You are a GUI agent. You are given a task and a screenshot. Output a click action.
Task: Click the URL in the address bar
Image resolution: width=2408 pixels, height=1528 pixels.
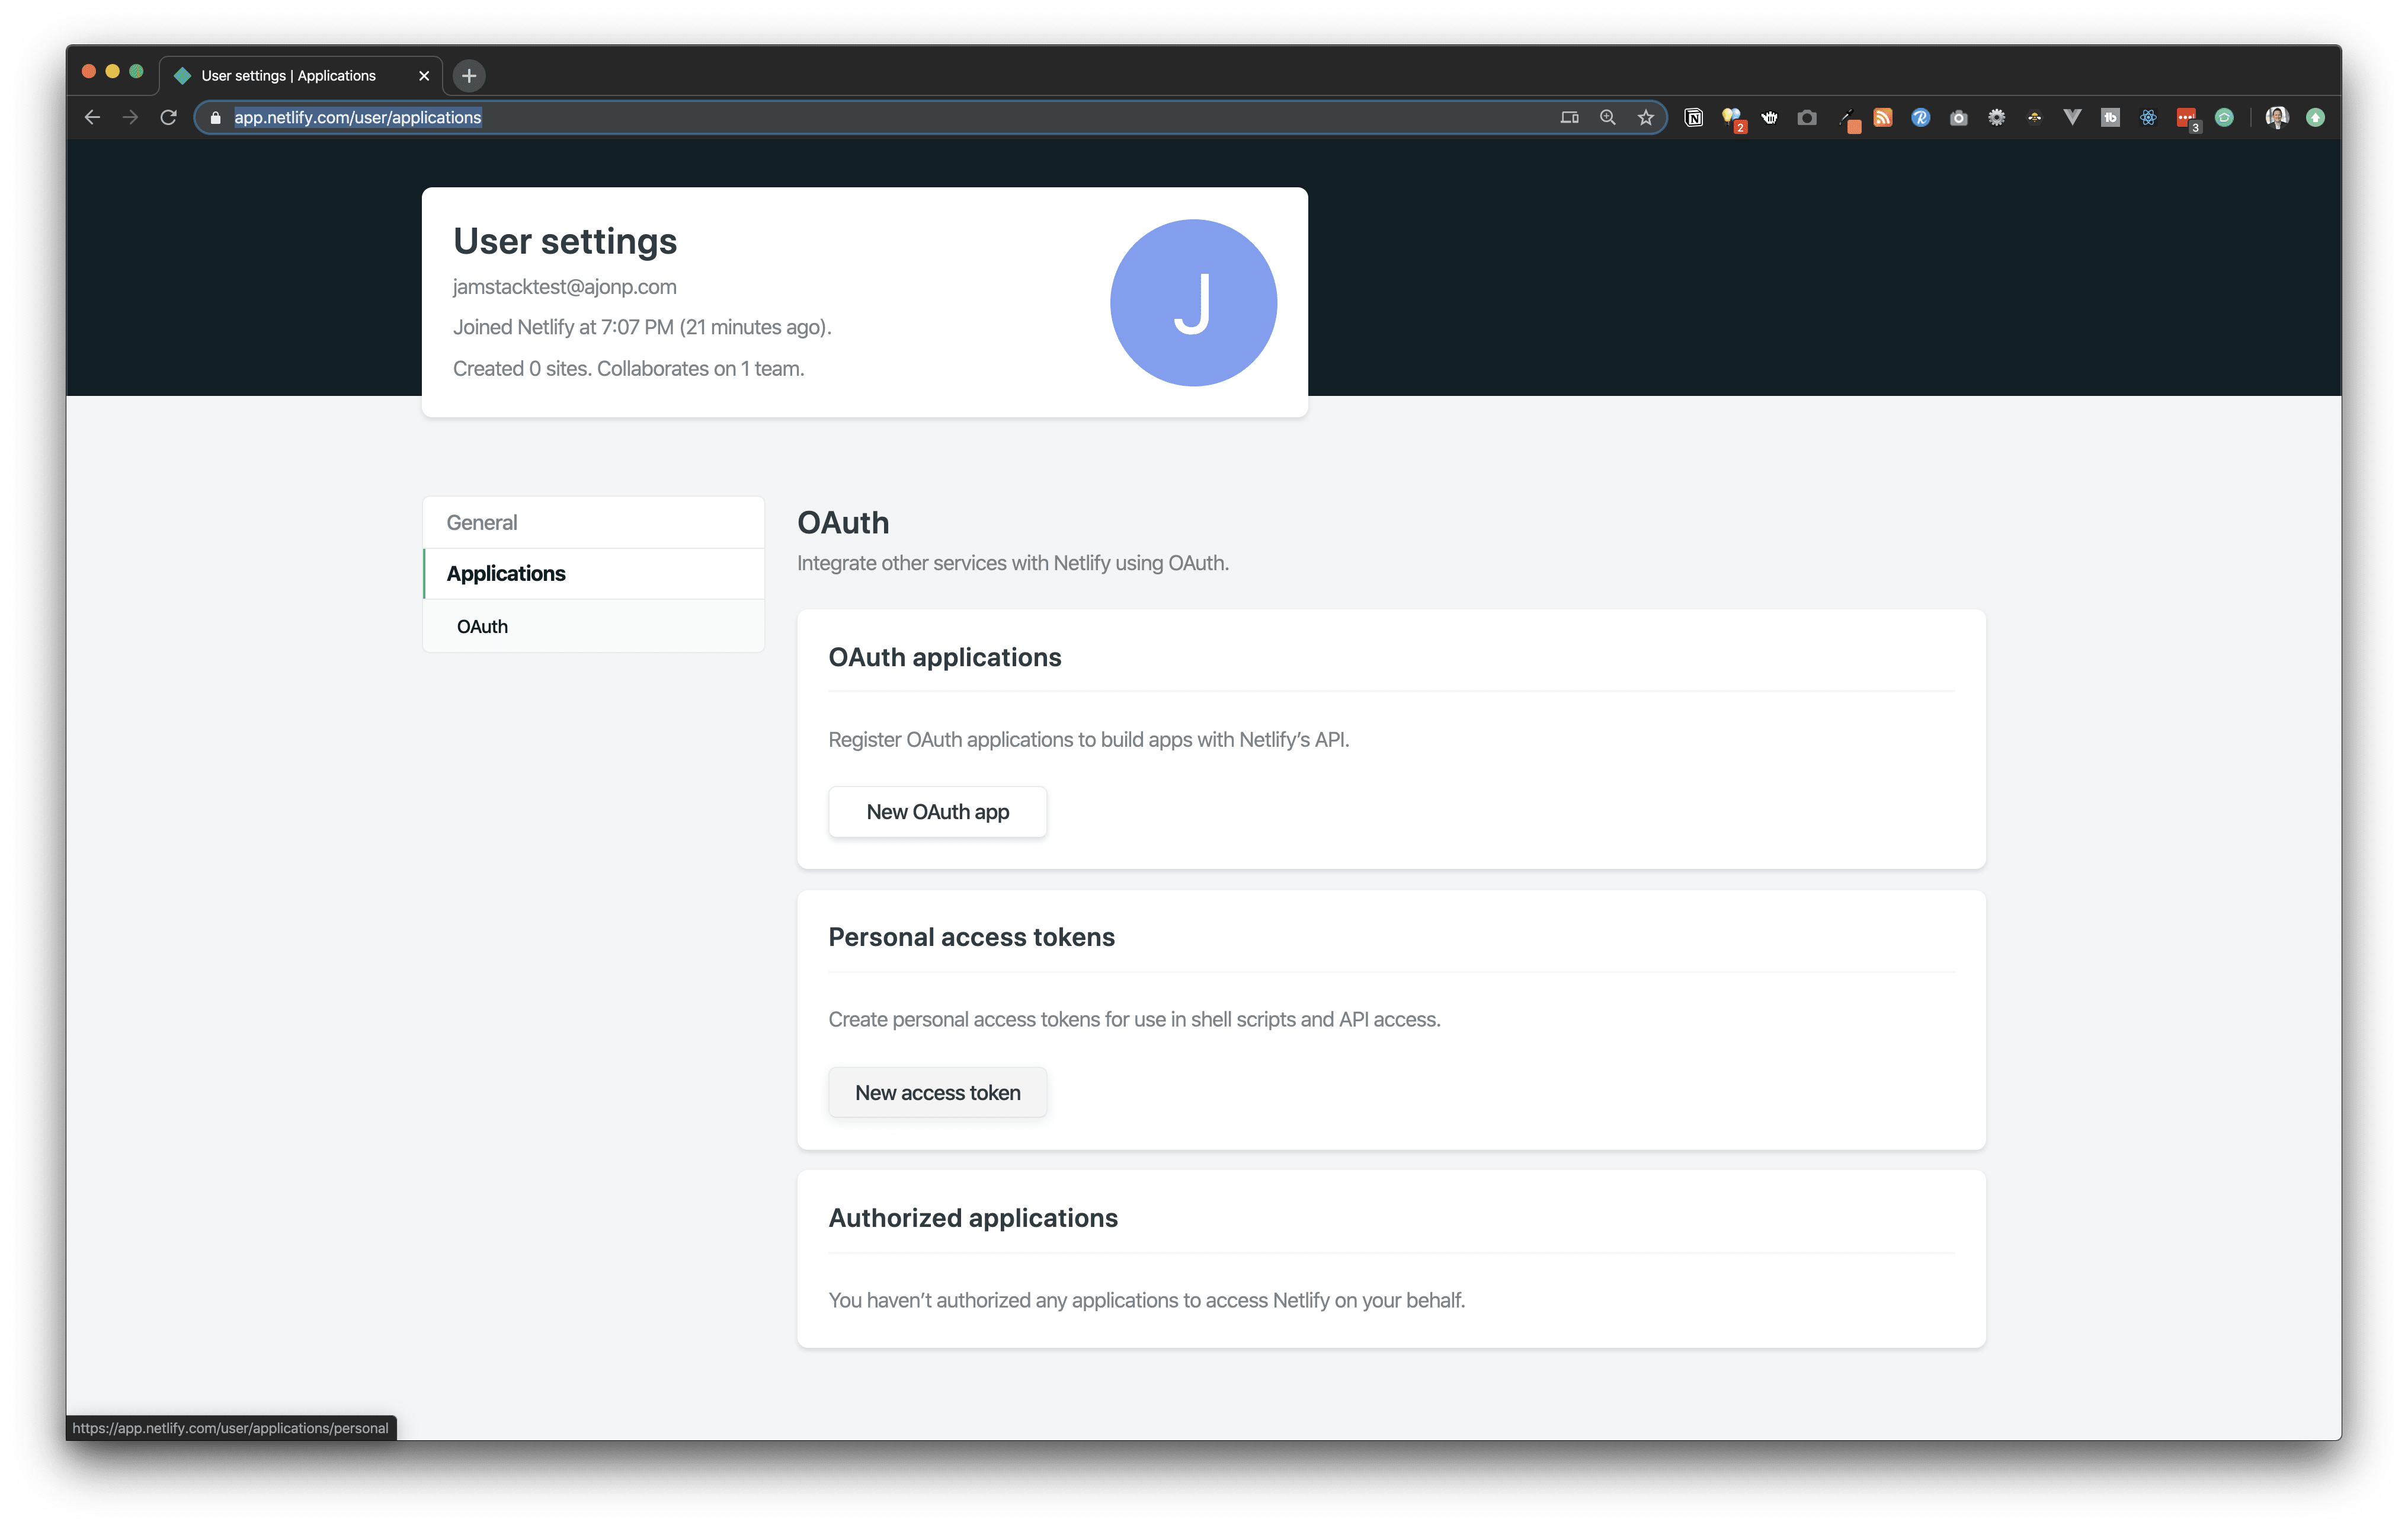tap(358, 117)
